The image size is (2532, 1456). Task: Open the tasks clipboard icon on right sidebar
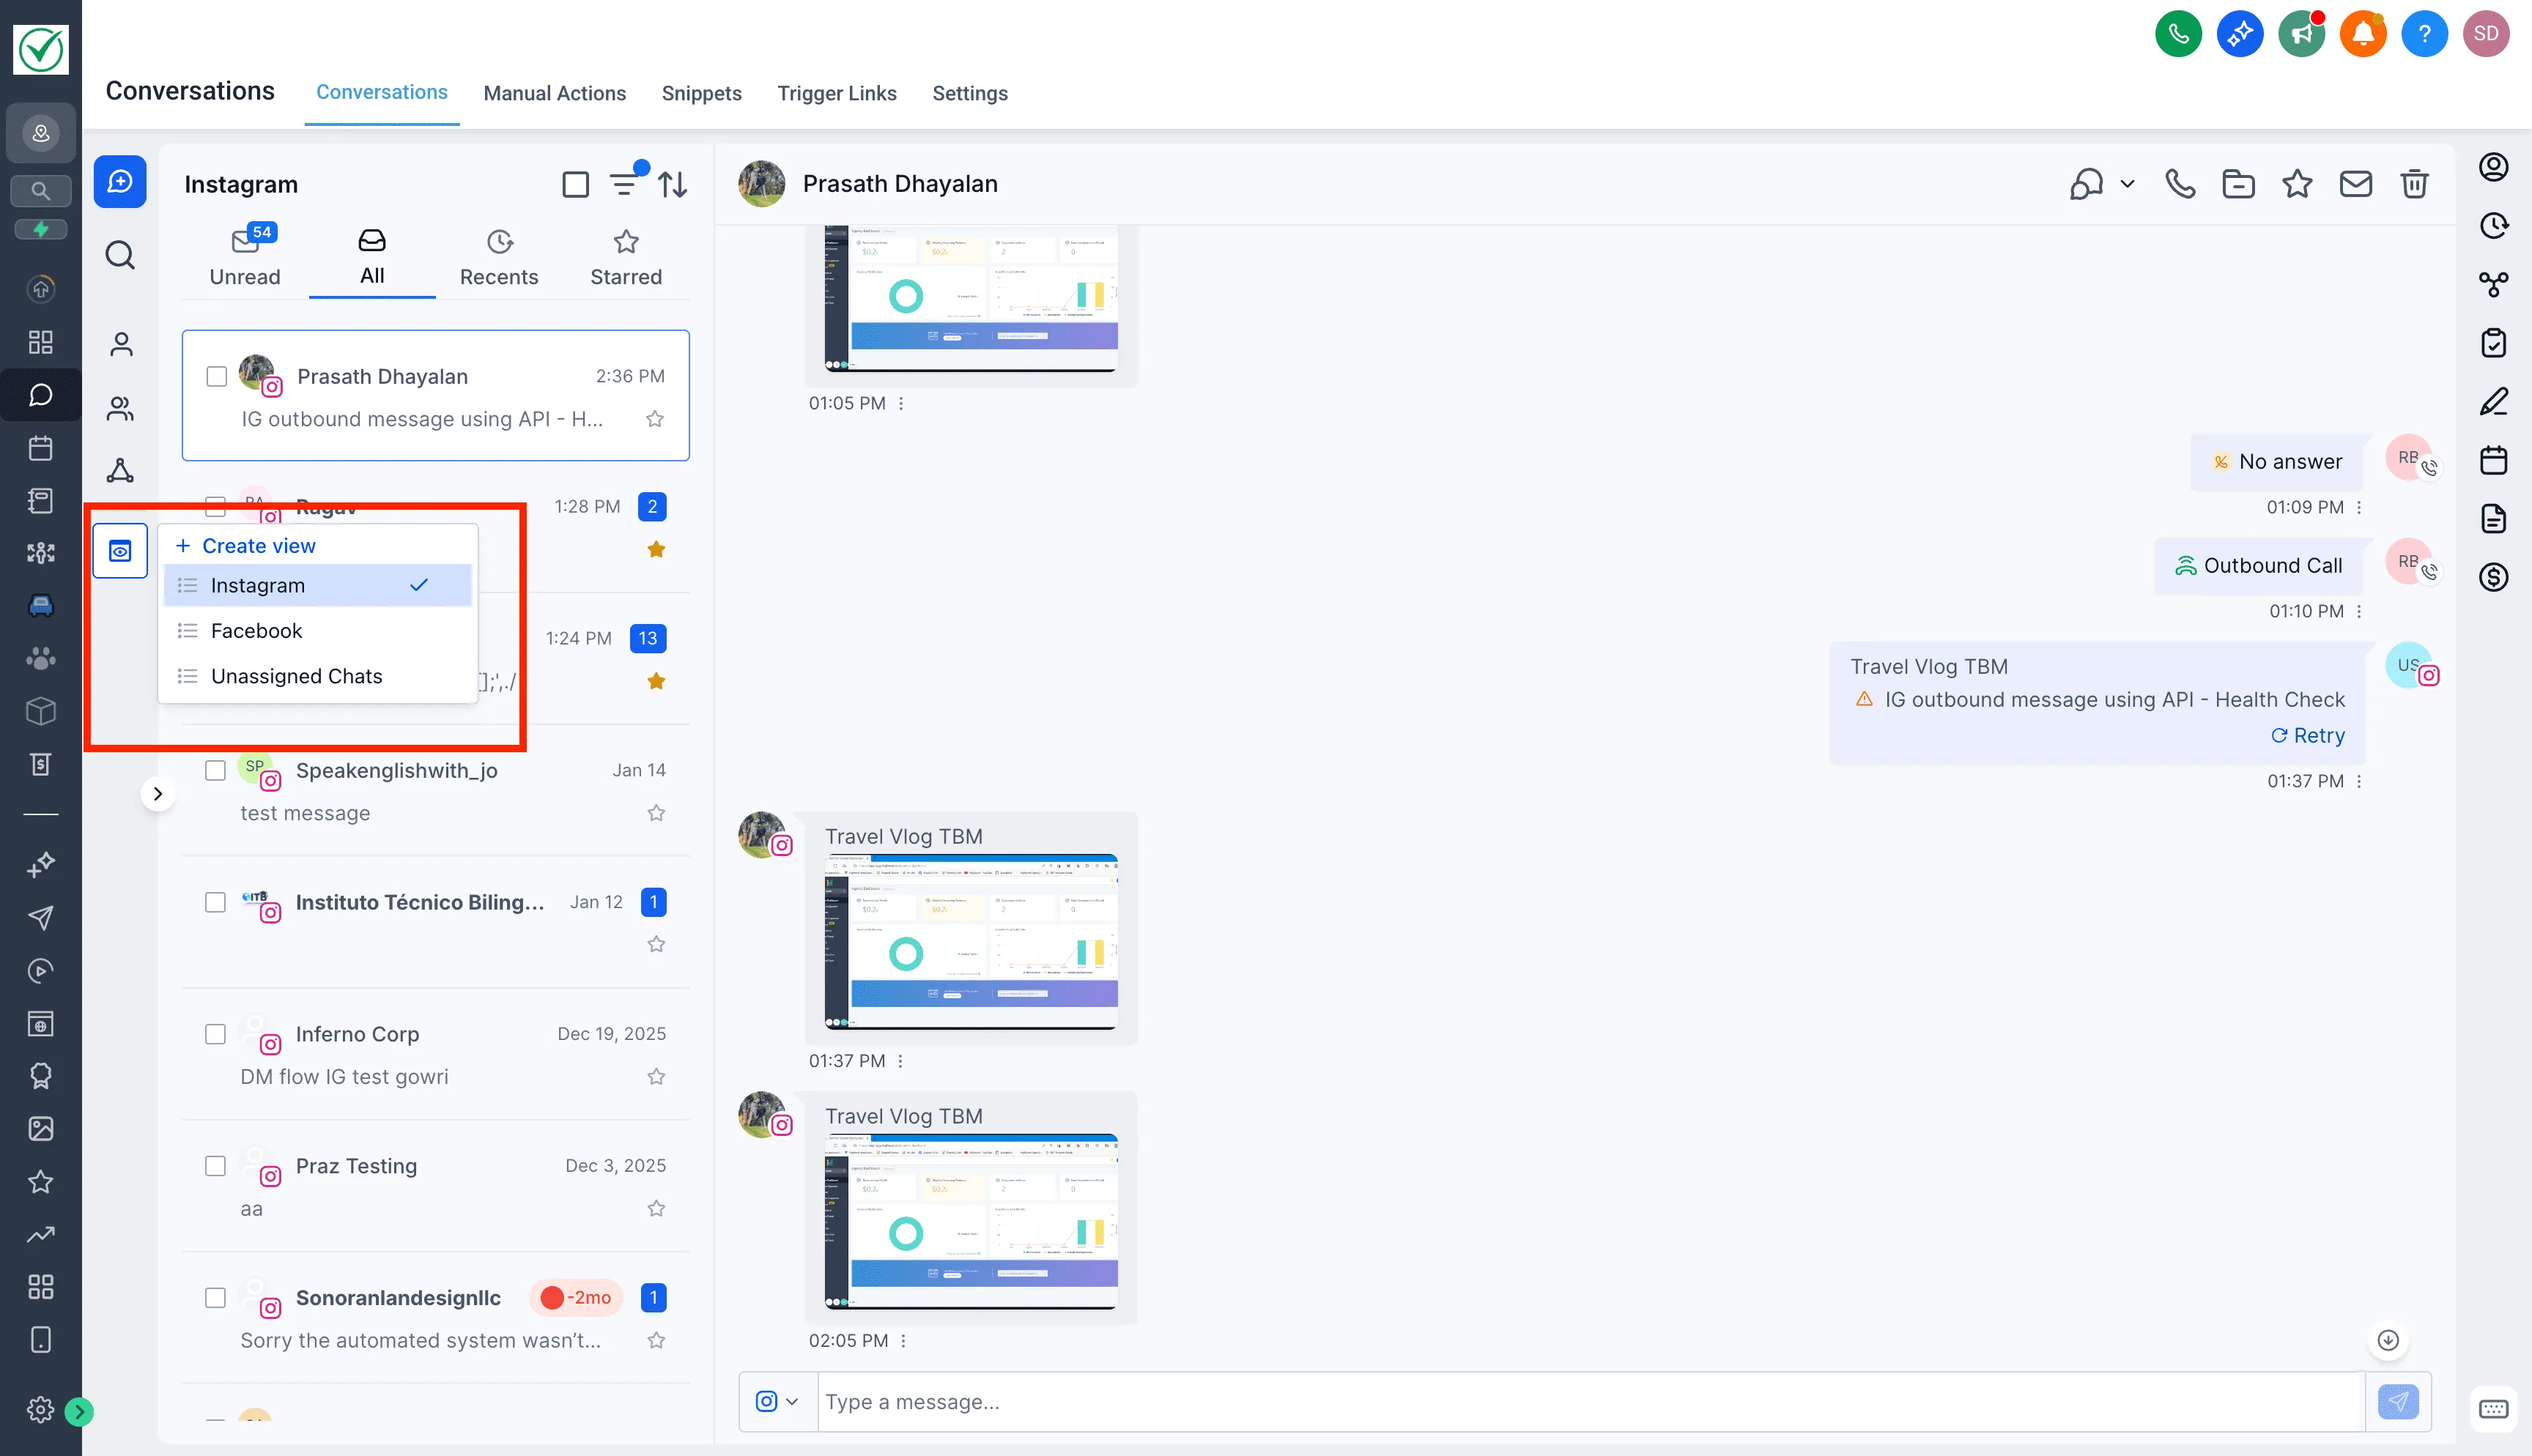[2493, 343]
